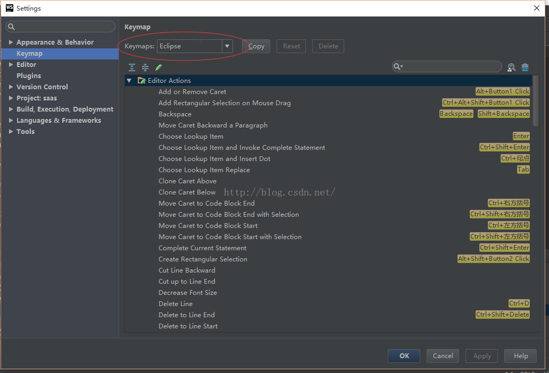Image resolution: width=549 pixels, height=373 pixels.
Task: Select Move Caret to Code Block End with Selection
Action: click(328, 215)
